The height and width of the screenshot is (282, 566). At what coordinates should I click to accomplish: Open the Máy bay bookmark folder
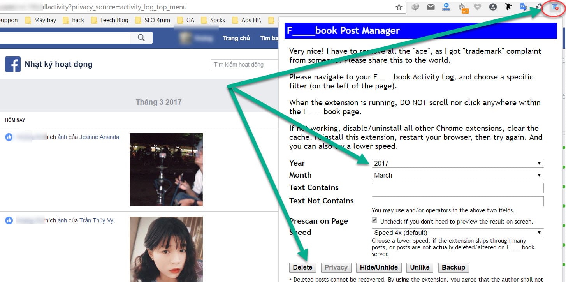click(x=41, y=20)
